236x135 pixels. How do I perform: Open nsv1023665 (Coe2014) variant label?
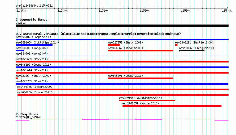click(32, 59)
